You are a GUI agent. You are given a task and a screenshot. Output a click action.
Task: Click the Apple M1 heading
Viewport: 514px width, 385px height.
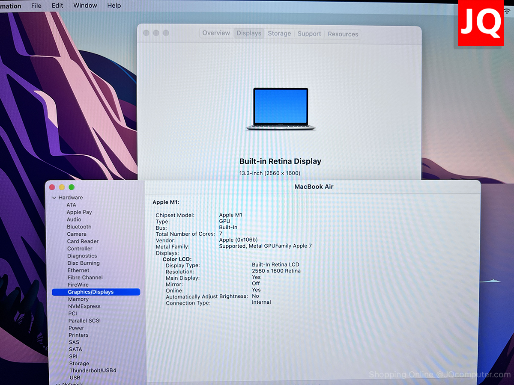click(x=166, y=202)
